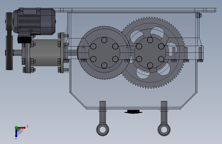Select the input shaft between pulley and flange
This screenshot has height=144, width=222.
(17, 53)
